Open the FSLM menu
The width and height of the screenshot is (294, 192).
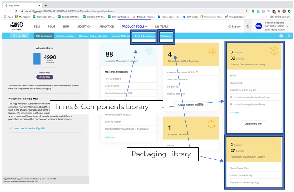(51, 27)
